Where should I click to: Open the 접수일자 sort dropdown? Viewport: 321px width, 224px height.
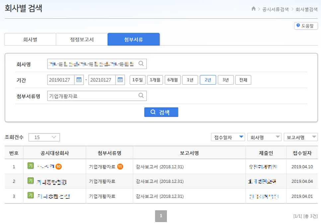click(228, 137)
